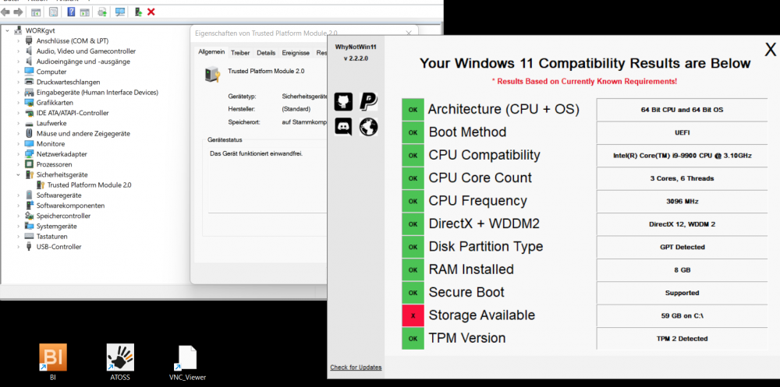Toggle the action pane toolbar icon
Image resolution: width=780 pixels, height=387 pixels.
[x=85, y=12]
